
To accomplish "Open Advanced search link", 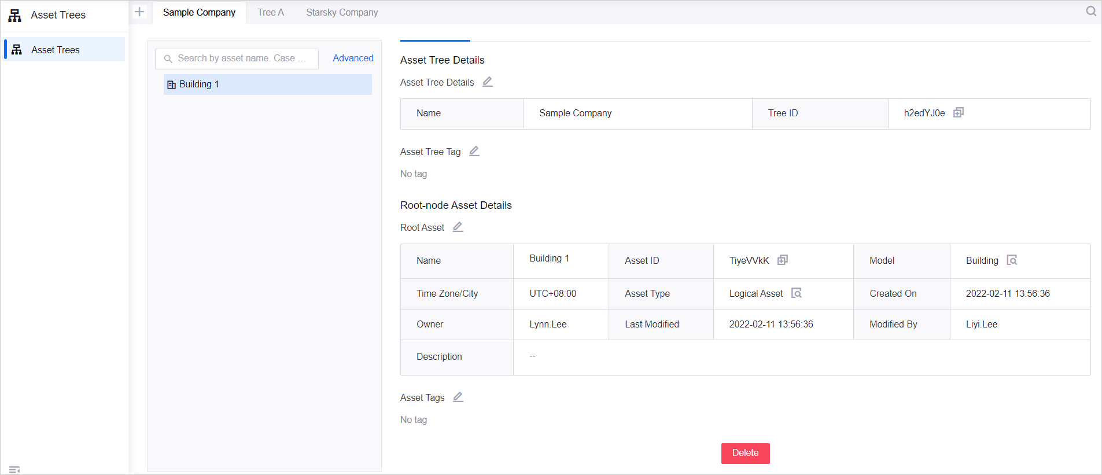I will pos(353,58).
